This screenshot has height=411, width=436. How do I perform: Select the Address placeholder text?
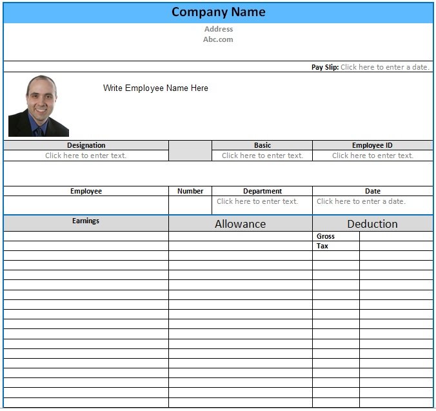[219, 29]
